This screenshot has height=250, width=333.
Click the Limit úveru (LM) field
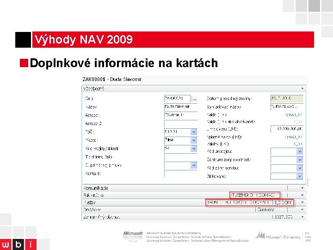pyautogui.click(x=287, y=129)
